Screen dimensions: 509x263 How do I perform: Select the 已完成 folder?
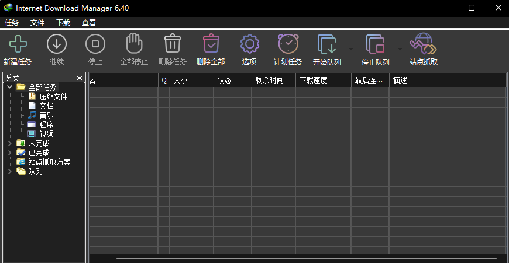(33, 153)
